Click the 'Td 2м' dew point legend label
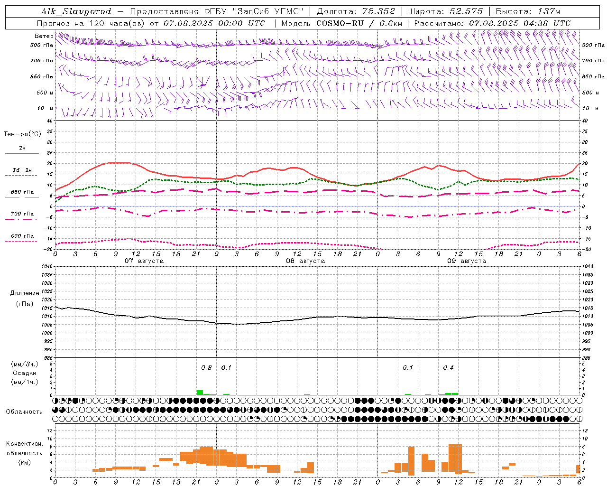 pyautogui.click(x=22, y=170)
